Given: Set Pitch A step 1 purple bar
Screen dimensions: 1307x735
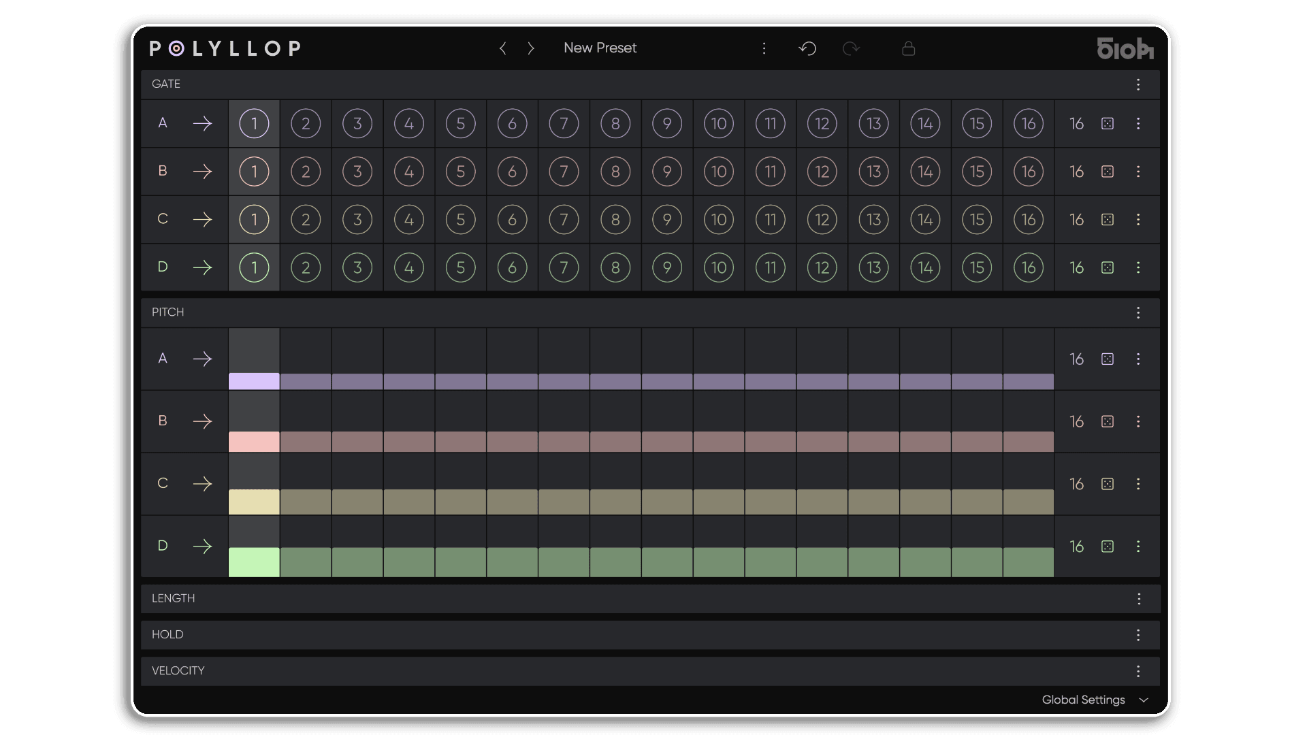Looking at the screenshot, I should click(x=254, y=381).
